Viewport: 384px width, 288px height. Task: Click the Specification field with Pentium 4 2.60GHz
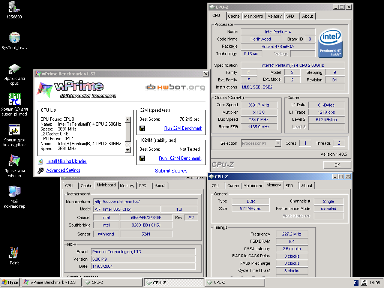point(292,65)
